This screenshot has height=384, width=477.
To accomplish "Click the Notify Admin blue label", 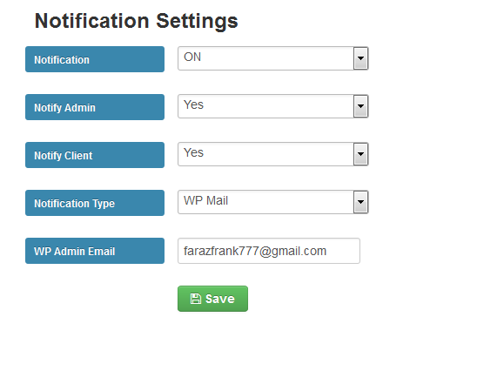I will (95, 107).
